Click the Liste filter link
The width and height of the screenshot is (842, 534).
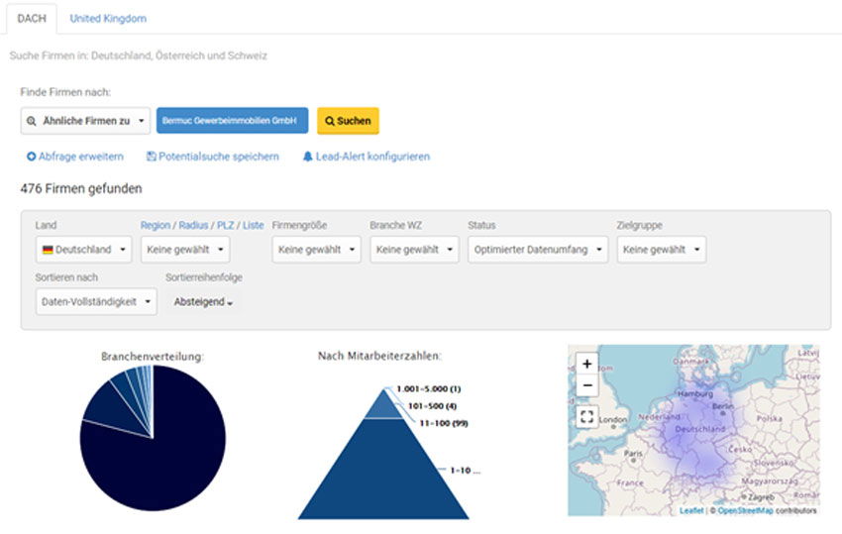tap(253, 225)
